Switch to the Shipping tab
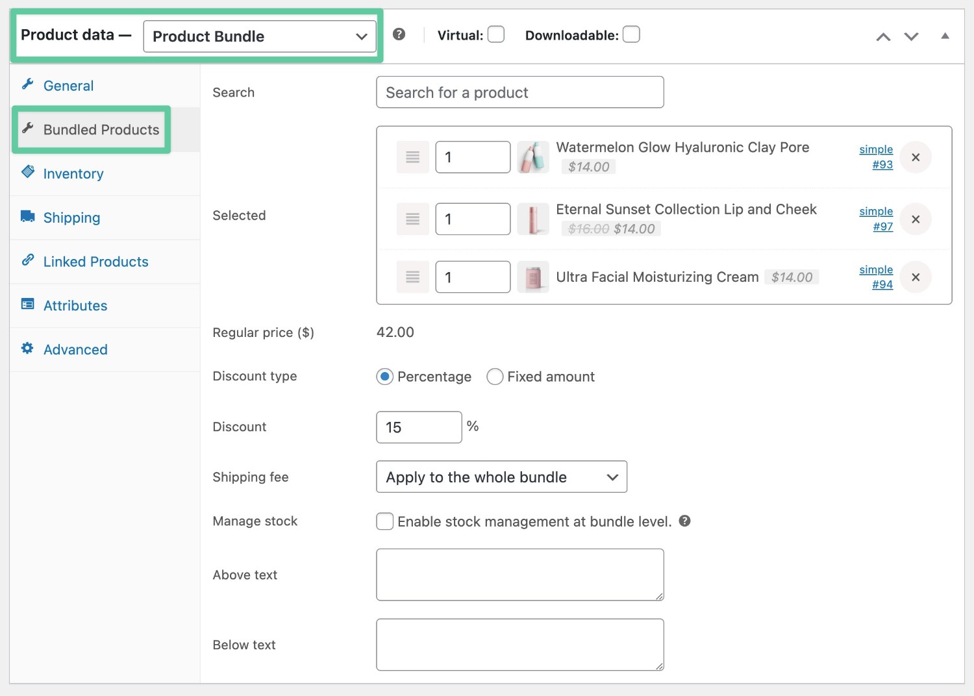Image resolution: width=974 pixels, height=696 pixels. click(x=71, y=217)
